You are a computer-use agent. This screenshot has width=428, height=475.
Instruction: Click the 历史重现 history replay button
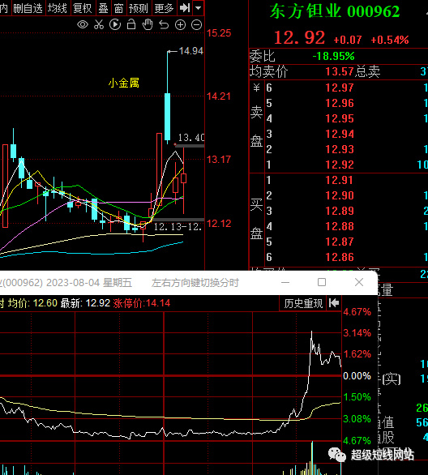point(303,303)
